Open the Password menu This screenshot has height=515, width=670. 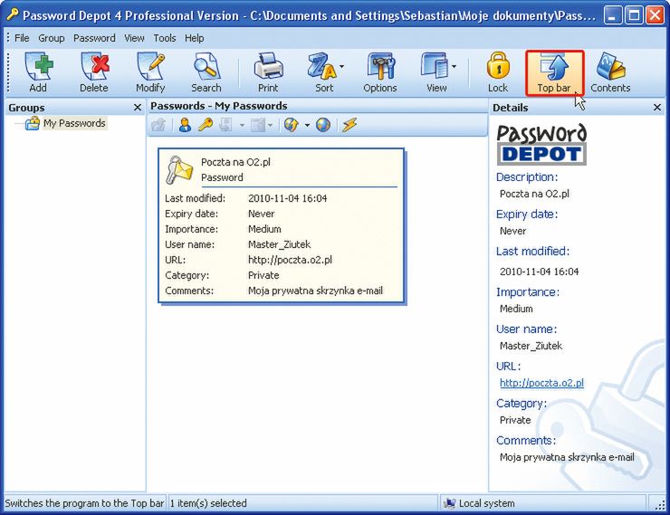[94, 38]
